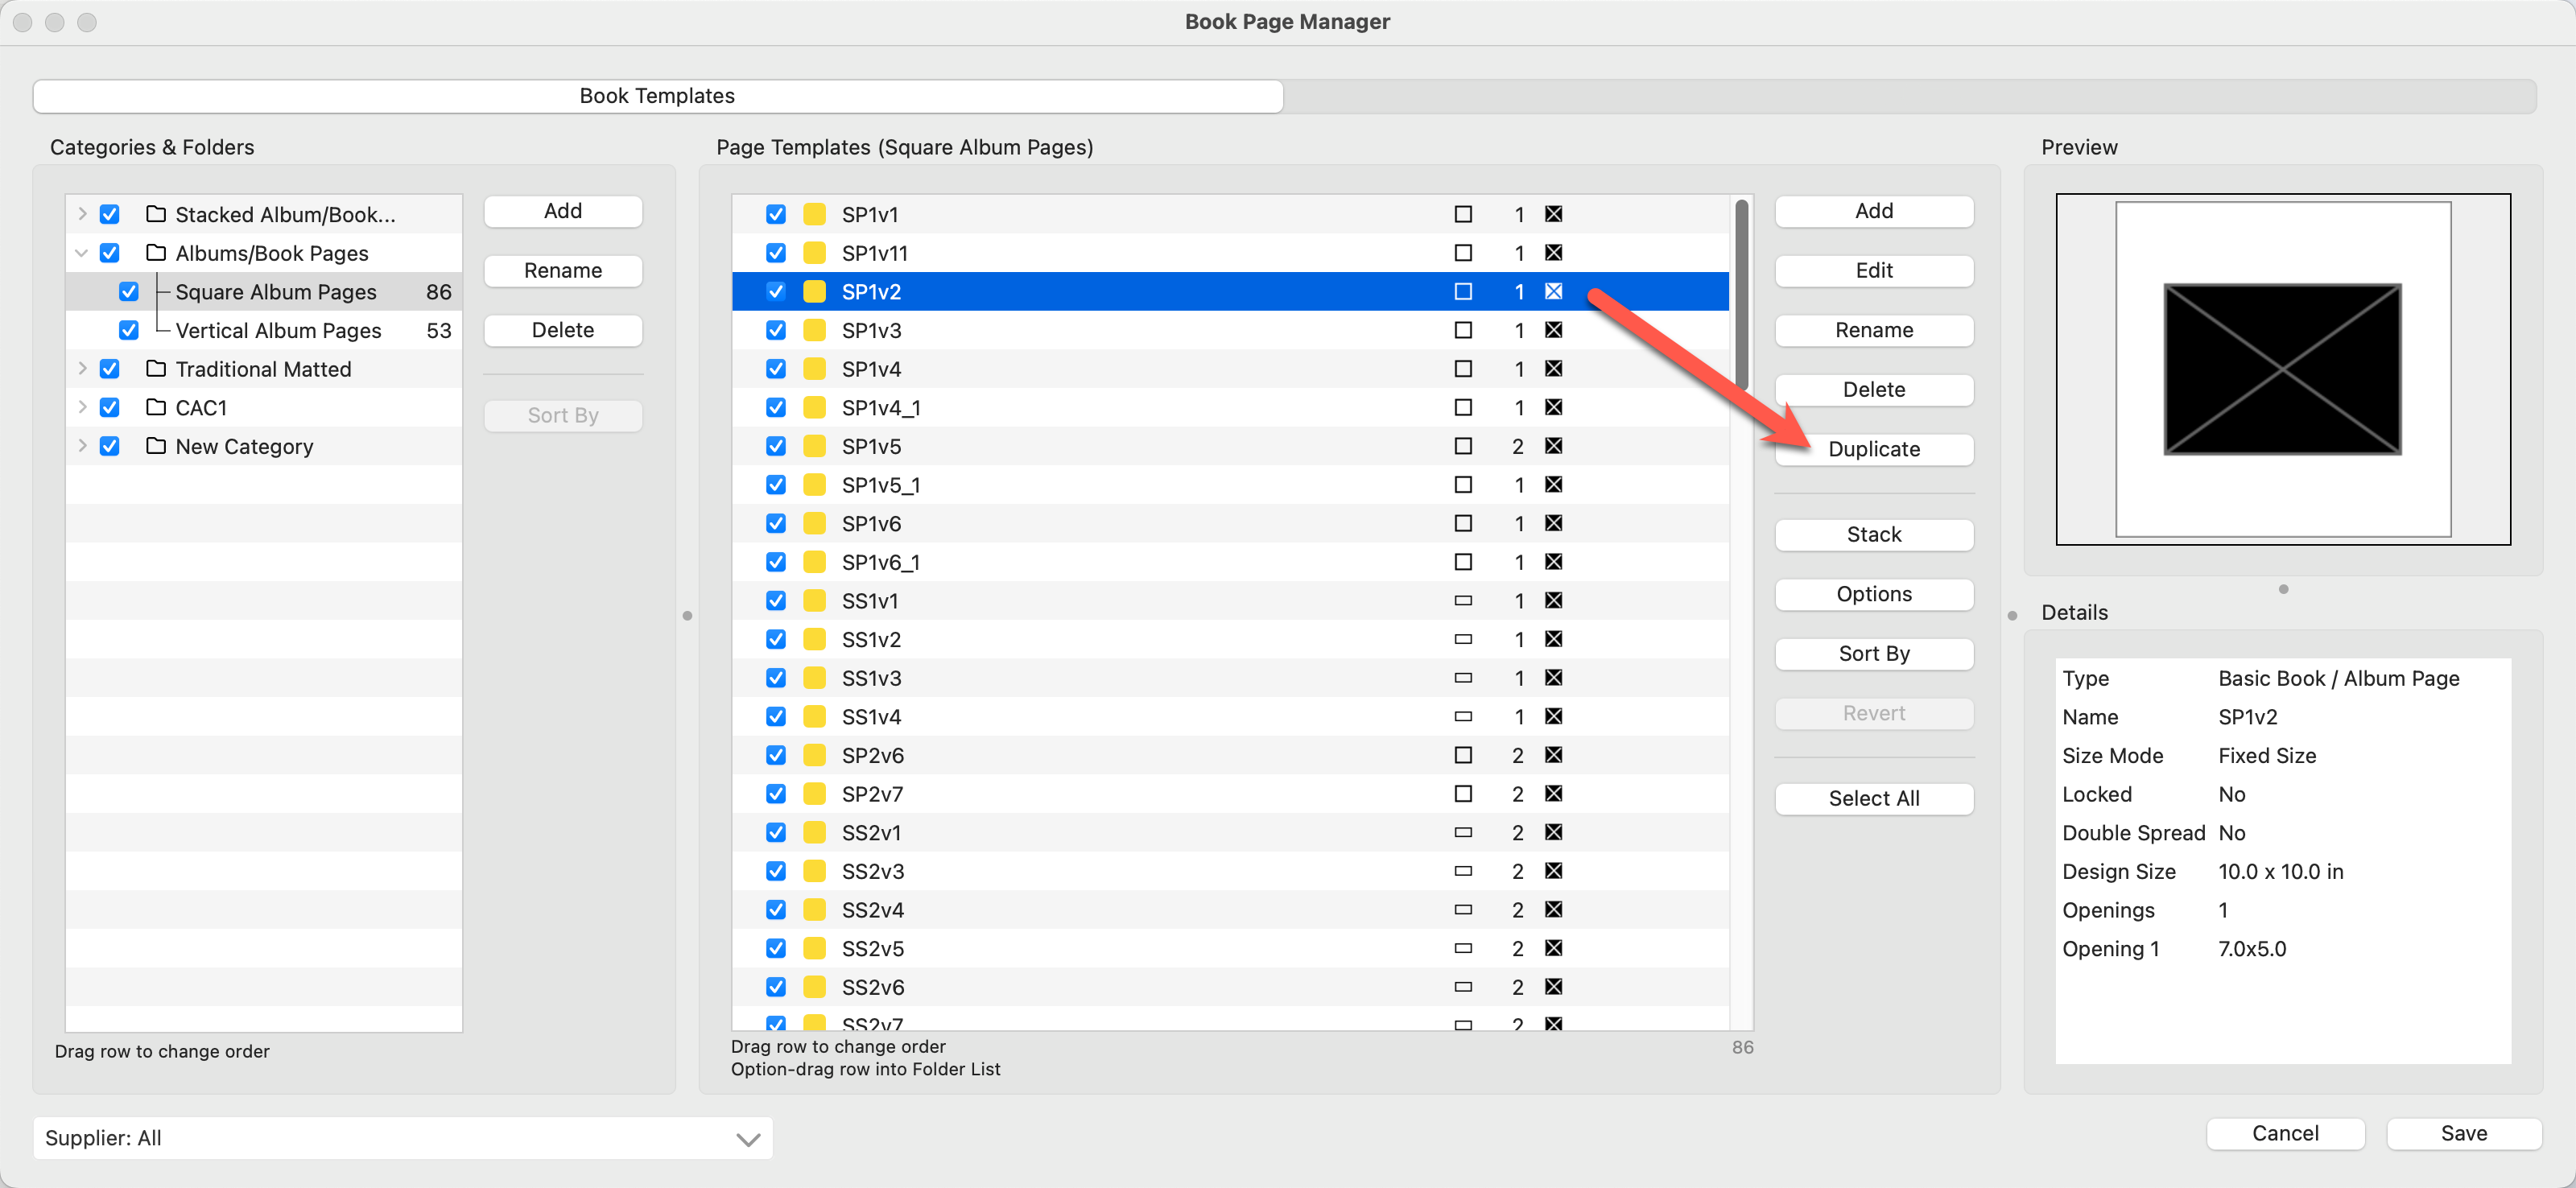Toggle the New Category checkbox
This screenshot has height=1188, width=2576.
tap(110, 446)
